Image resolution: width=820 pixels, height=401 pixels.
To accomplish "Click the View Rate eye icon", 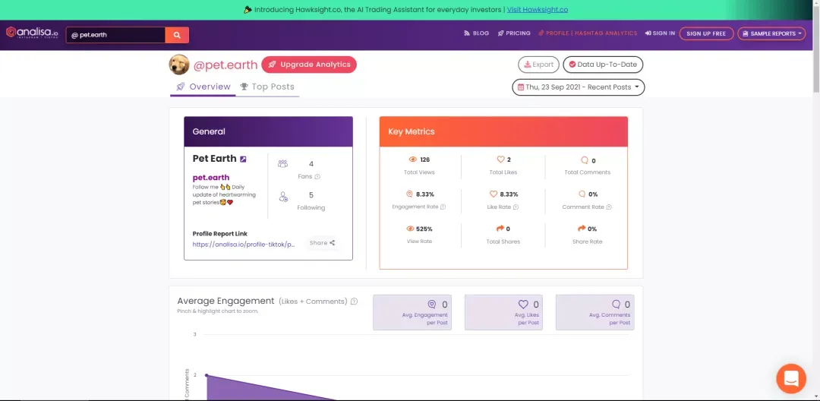I will click(411, 229).
